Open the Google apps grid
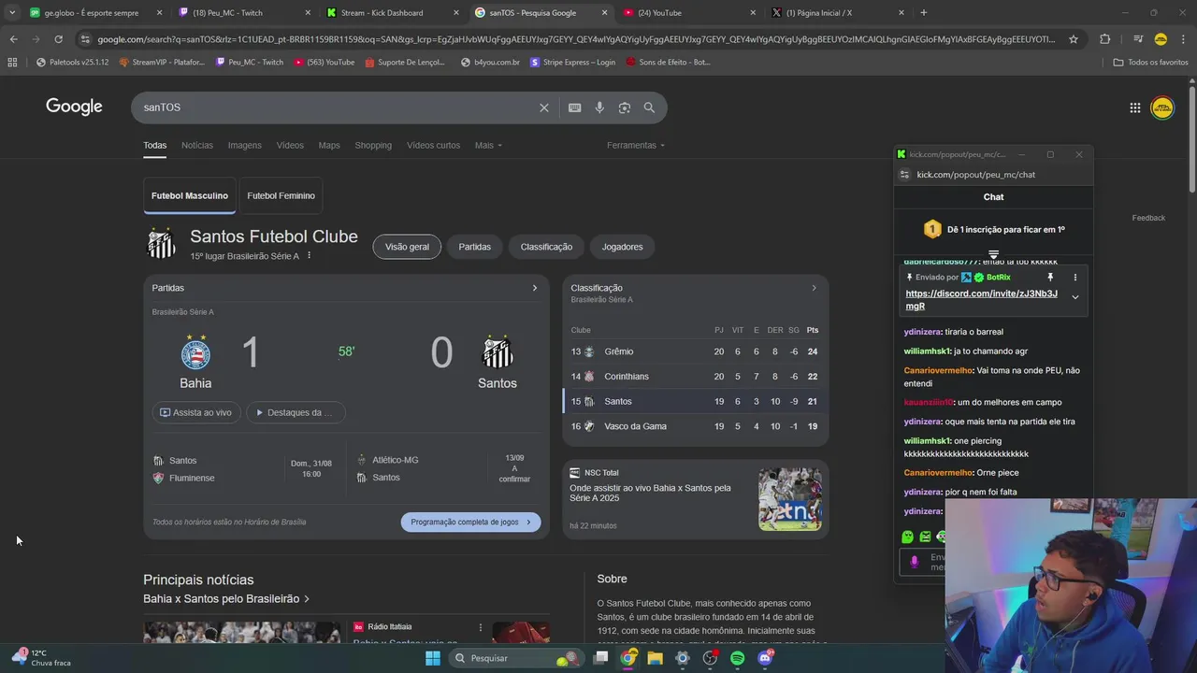Screen dimensions: 1197x673 [1135, 107]
